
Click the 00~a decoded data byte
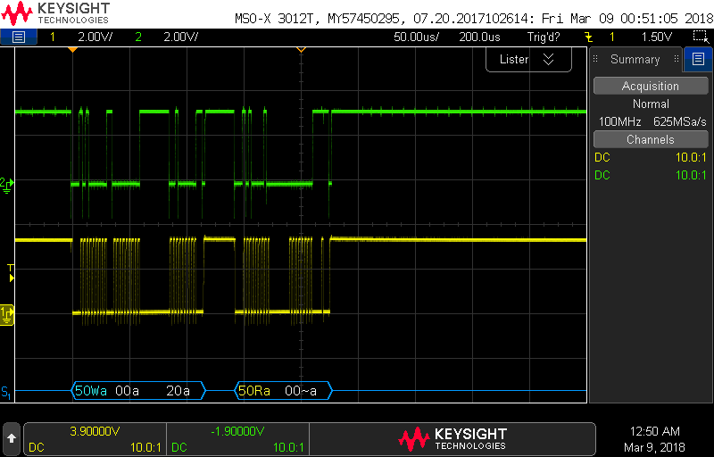[x=301, y=391]
